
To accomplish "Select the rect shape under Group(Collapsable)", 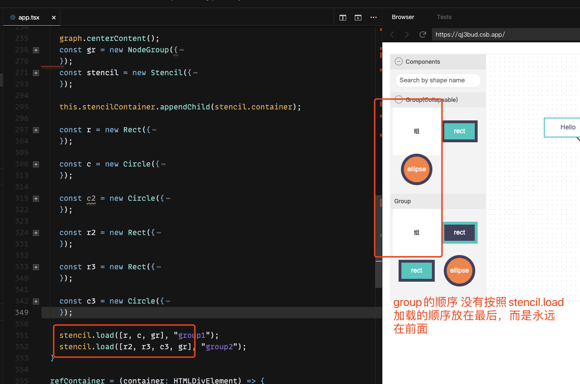I will [x=459, y=131].
